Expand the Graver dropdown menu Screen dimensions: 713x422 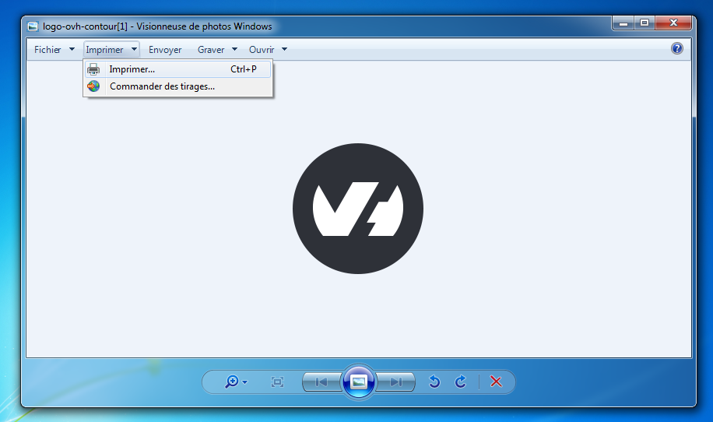click(217, 50)
